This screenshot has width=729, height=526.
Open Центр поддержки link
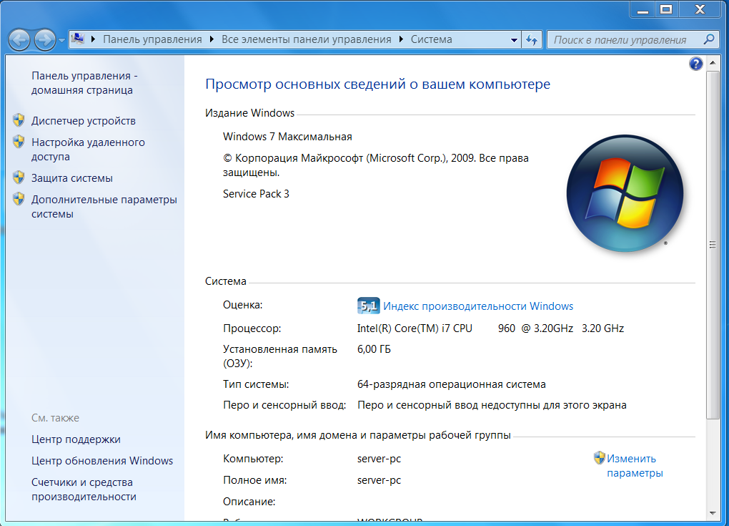(x=76, y=439)
